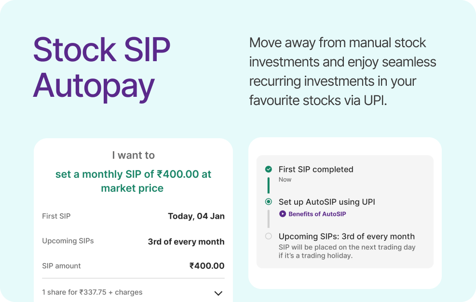The width and height of the screenshot is (476, 302).
Task: Click the ₹400.00 SIP amount value
Action: [207, 266]
